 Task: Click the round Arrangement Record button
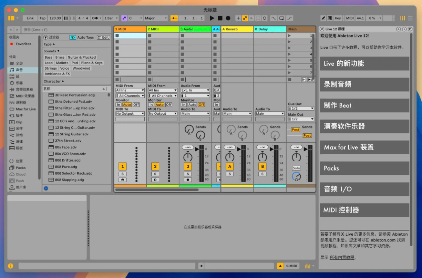(228, 18)
